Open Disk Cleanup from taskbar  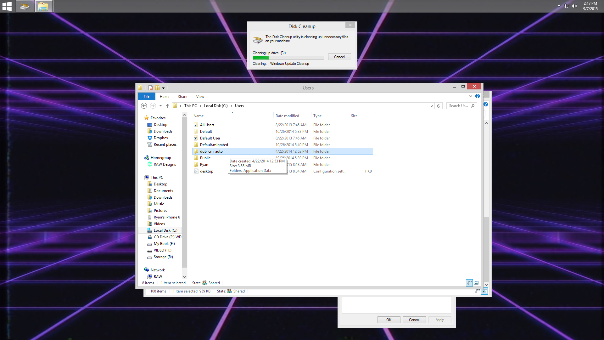click(x=25, y=6)
